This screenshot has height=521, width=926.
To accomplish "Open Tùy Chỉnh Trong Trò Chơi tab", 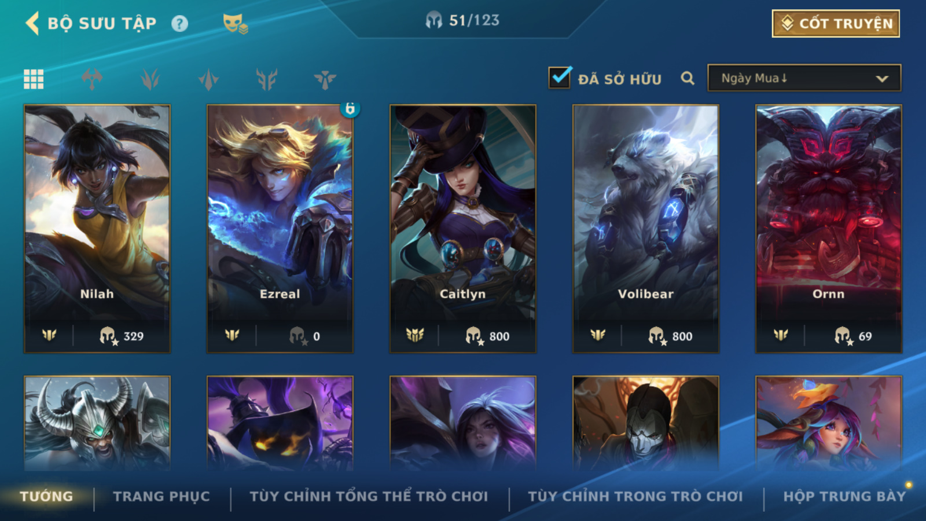I will (635, 497).
